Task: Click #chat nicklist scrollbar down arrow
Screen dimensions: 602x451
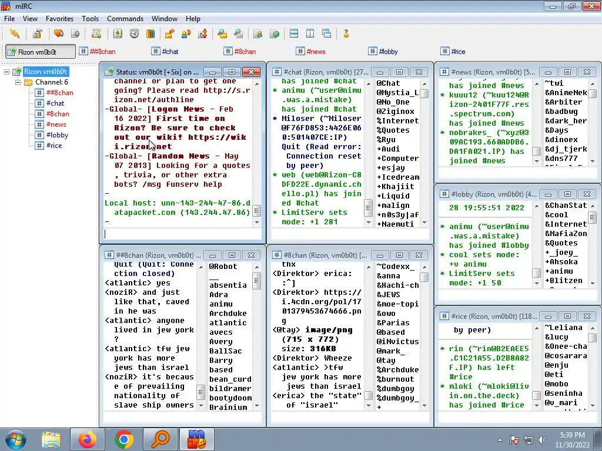Action: point(424,222)
